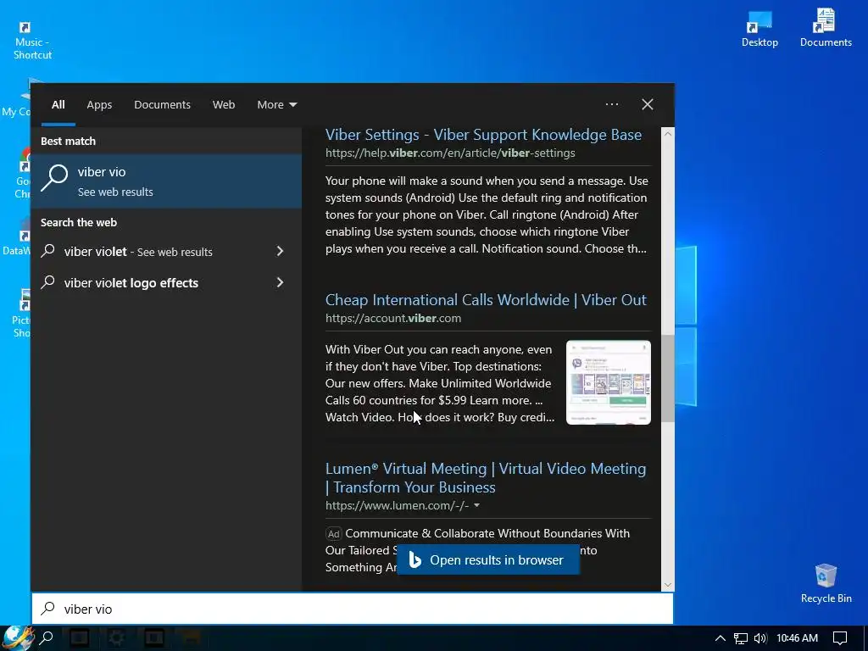Switch to the Web tab
This screenshot has width=868, height=651.
tap(224, 104)
